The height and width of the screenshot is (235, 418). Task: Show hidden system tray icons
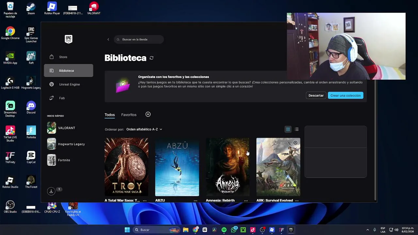click(367, 230)
